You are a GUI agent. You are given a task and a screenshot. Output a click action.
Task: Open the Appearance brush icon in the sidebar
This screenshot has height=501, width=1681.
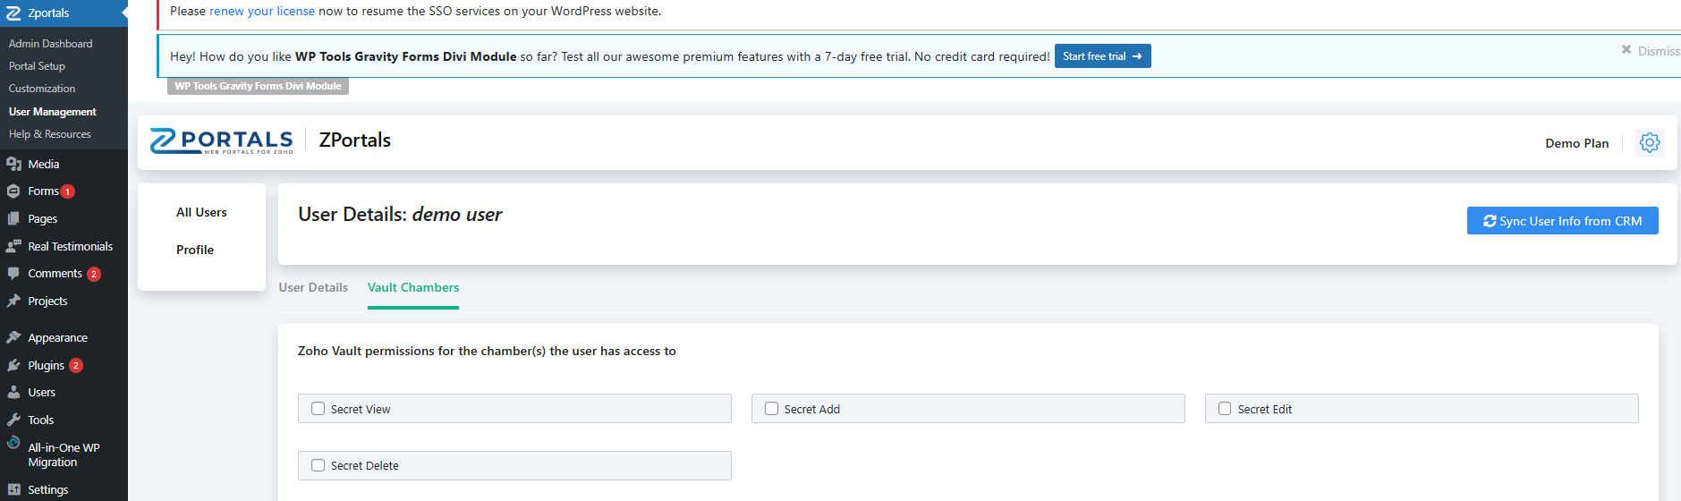(x=13, y=337)
